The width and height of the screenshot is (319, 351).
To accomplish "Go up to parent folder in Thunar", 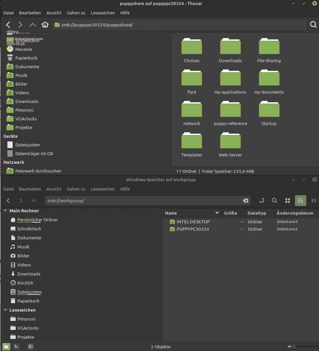I will tap(33, 25).
